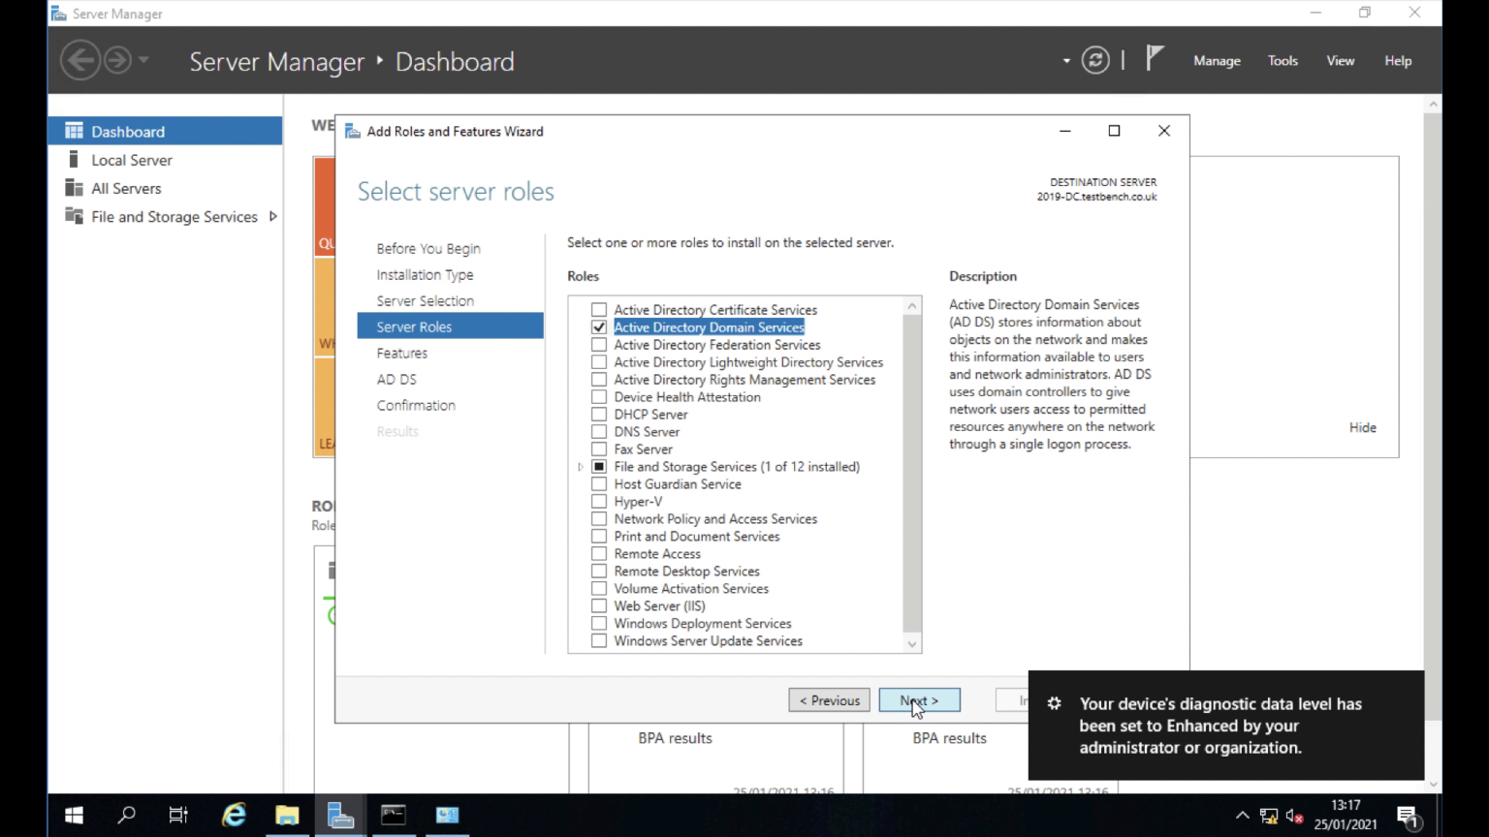Launch Internet Explorer from the taskbar
Viewport: 1489px width, 837px height.
click(234, 815)
